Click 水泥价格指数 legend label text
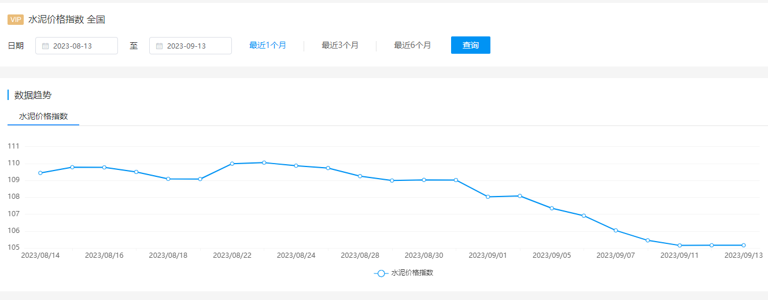Viewport: 768px width, 300px height. [412, 273]
